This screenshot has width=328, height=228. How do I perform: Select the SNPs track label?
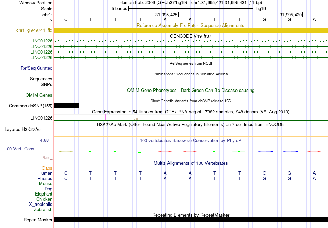click(47, 84)
